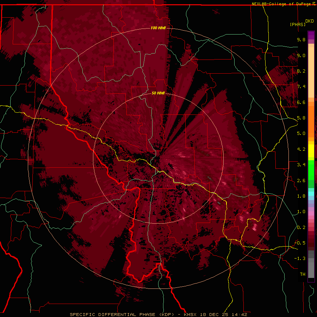Click the 100 NMI range ring label
317x317 pixels.
[x=158, y=28]
